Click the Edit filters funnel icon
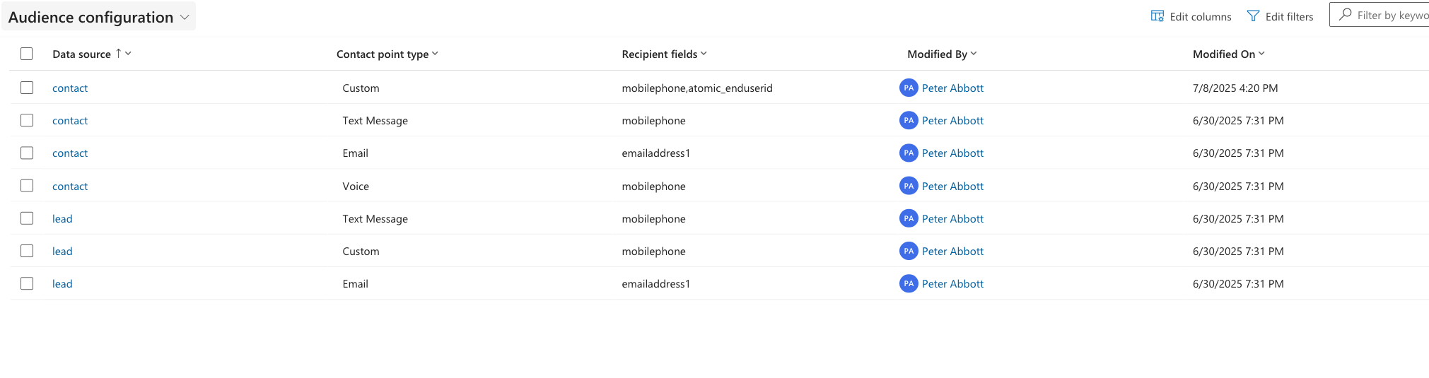The height and width of the screenshot is (378, 1429). (x=1253, y=16)
